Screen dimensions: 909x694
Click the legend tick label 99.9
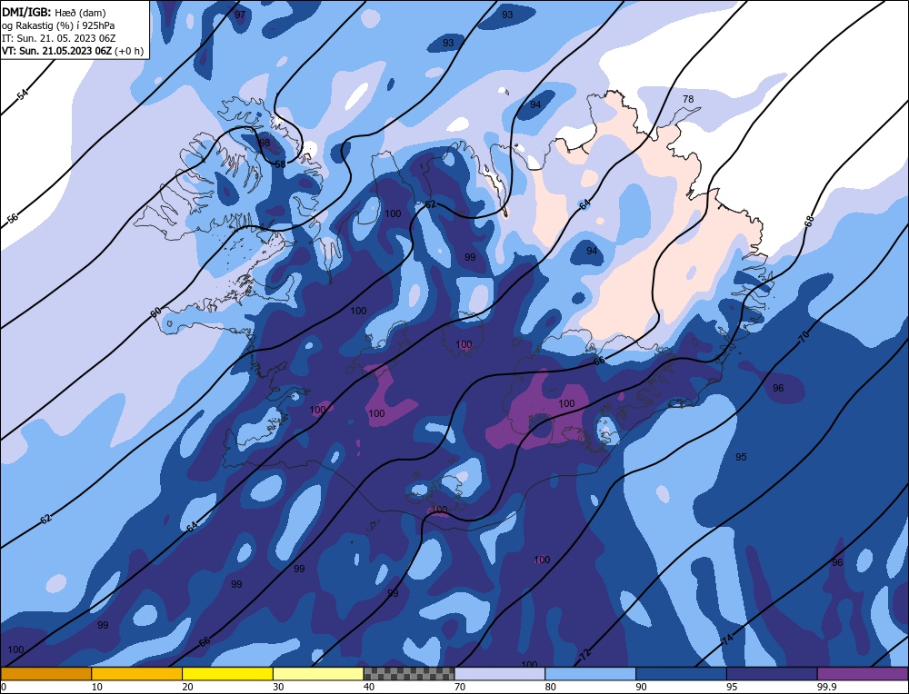point(825,687)
